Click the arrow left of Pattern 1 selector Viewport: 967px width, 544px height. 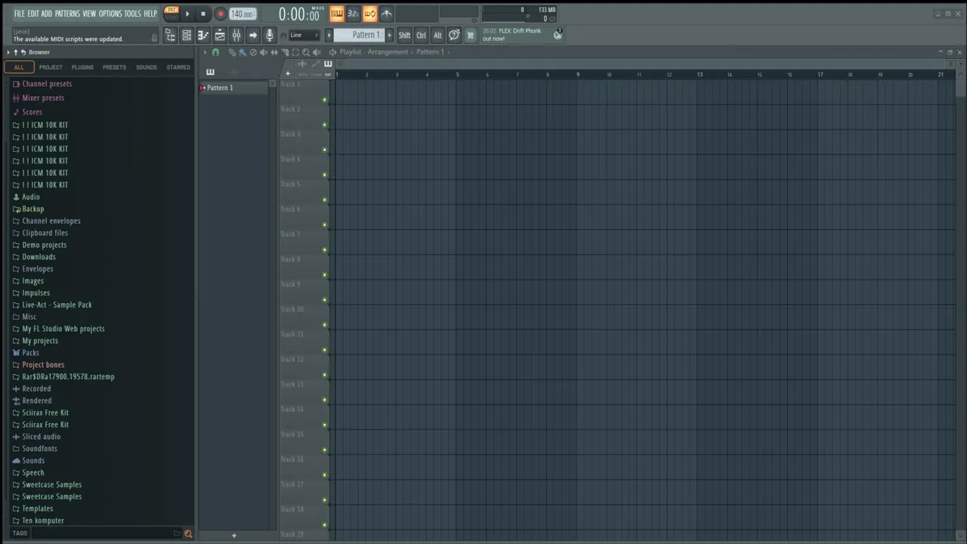[x=329, y=35]
